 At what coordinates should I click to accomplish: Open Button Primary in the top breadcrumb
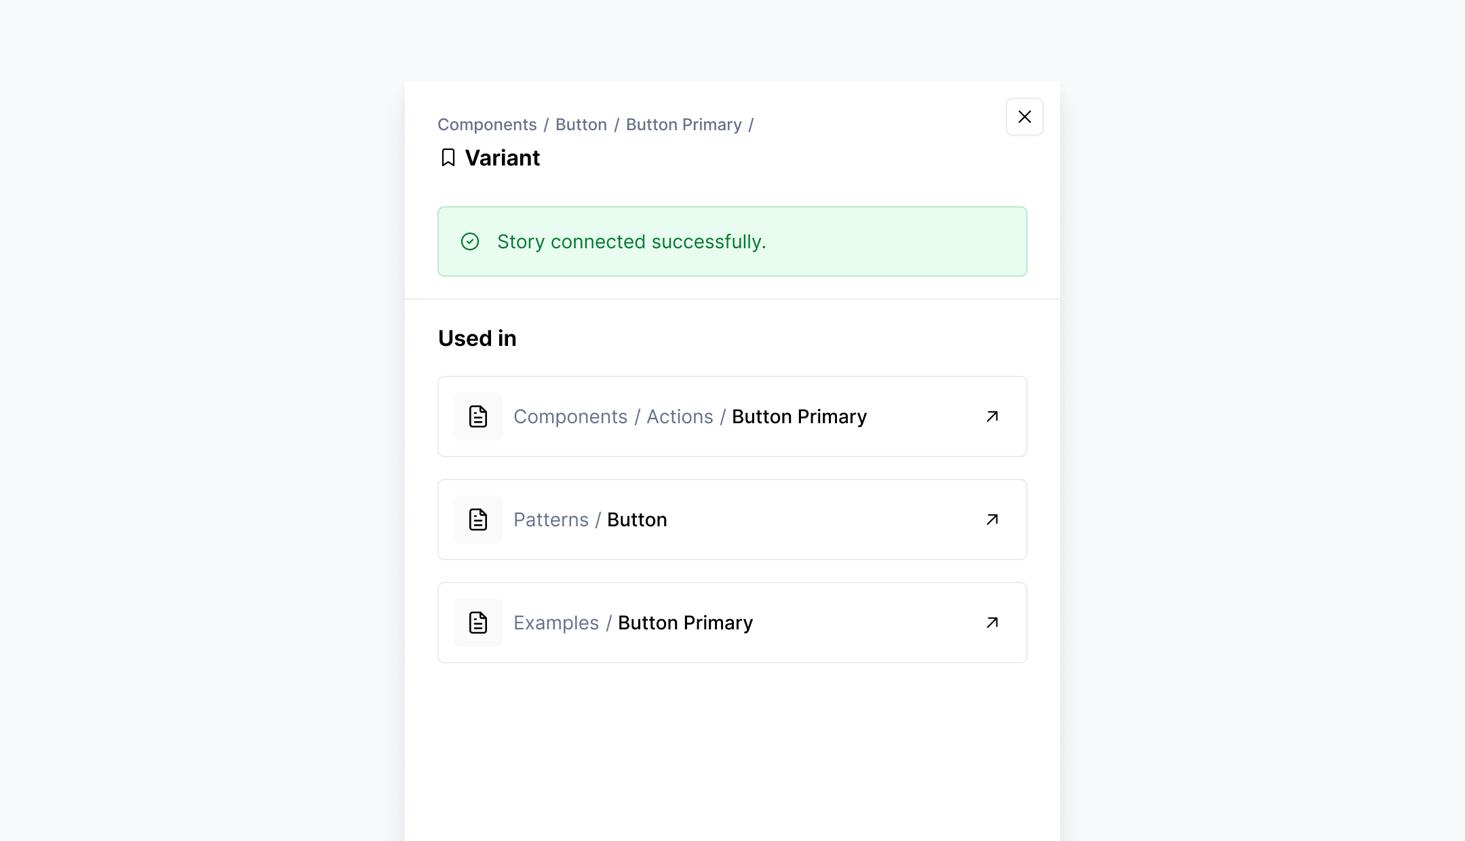(684, 125)
